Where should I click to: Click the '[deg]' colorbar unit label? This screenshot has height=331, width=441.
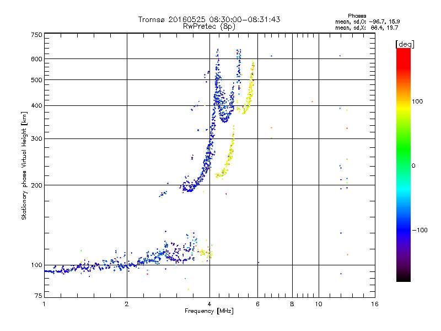(405, 44)
